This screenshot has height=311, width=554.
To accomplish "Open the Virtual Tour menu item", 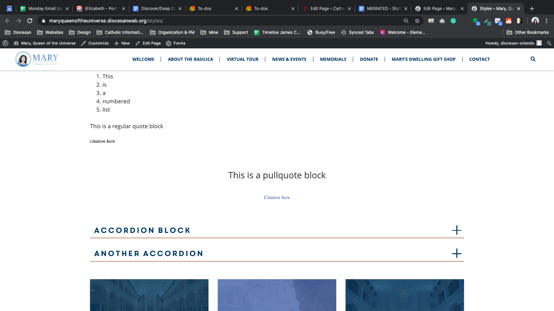I will tap(242, 59).
